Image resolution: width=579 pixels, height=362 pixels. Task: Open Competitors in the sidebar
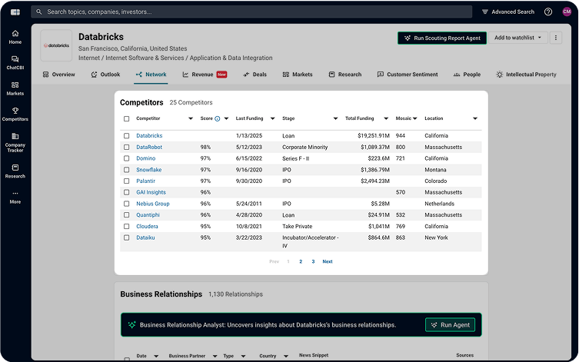click(x=15, y=114)
